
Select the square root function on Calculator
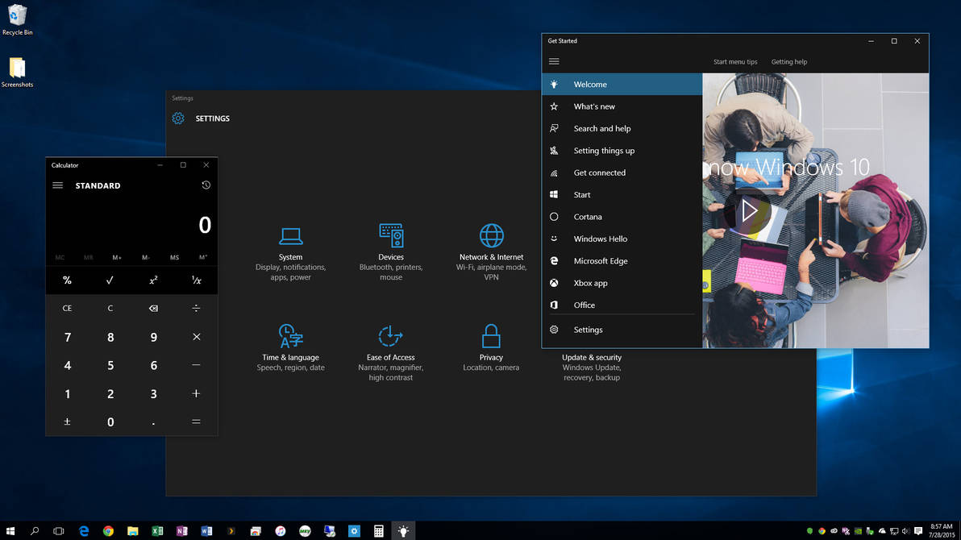(110, 280)
